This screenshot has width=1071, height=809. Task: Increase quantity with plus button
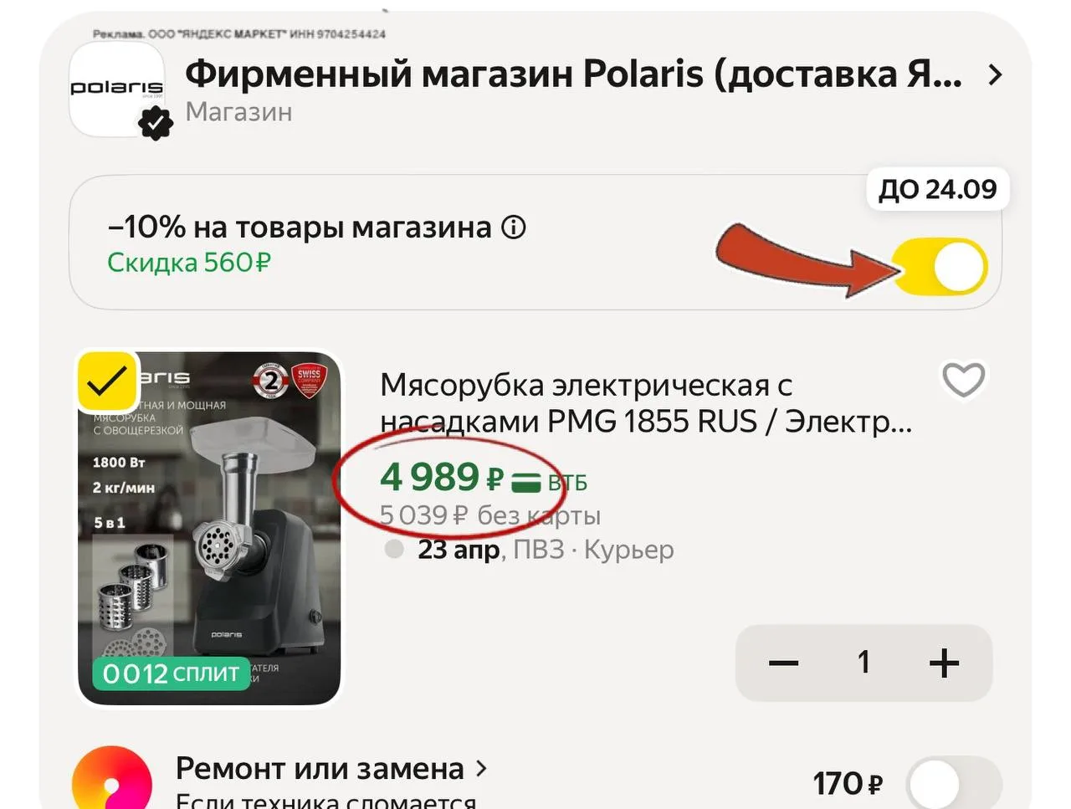944,663
